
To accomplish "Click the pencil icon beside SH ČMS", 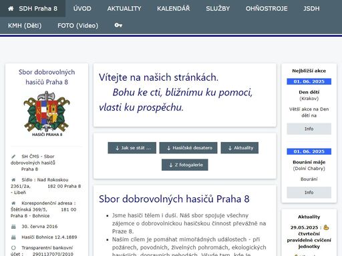I will point(13,157).
